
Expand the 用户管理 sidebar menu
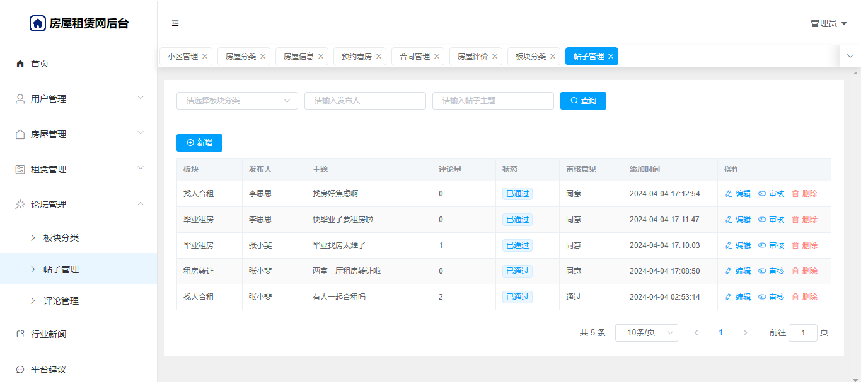coord(78,99)
